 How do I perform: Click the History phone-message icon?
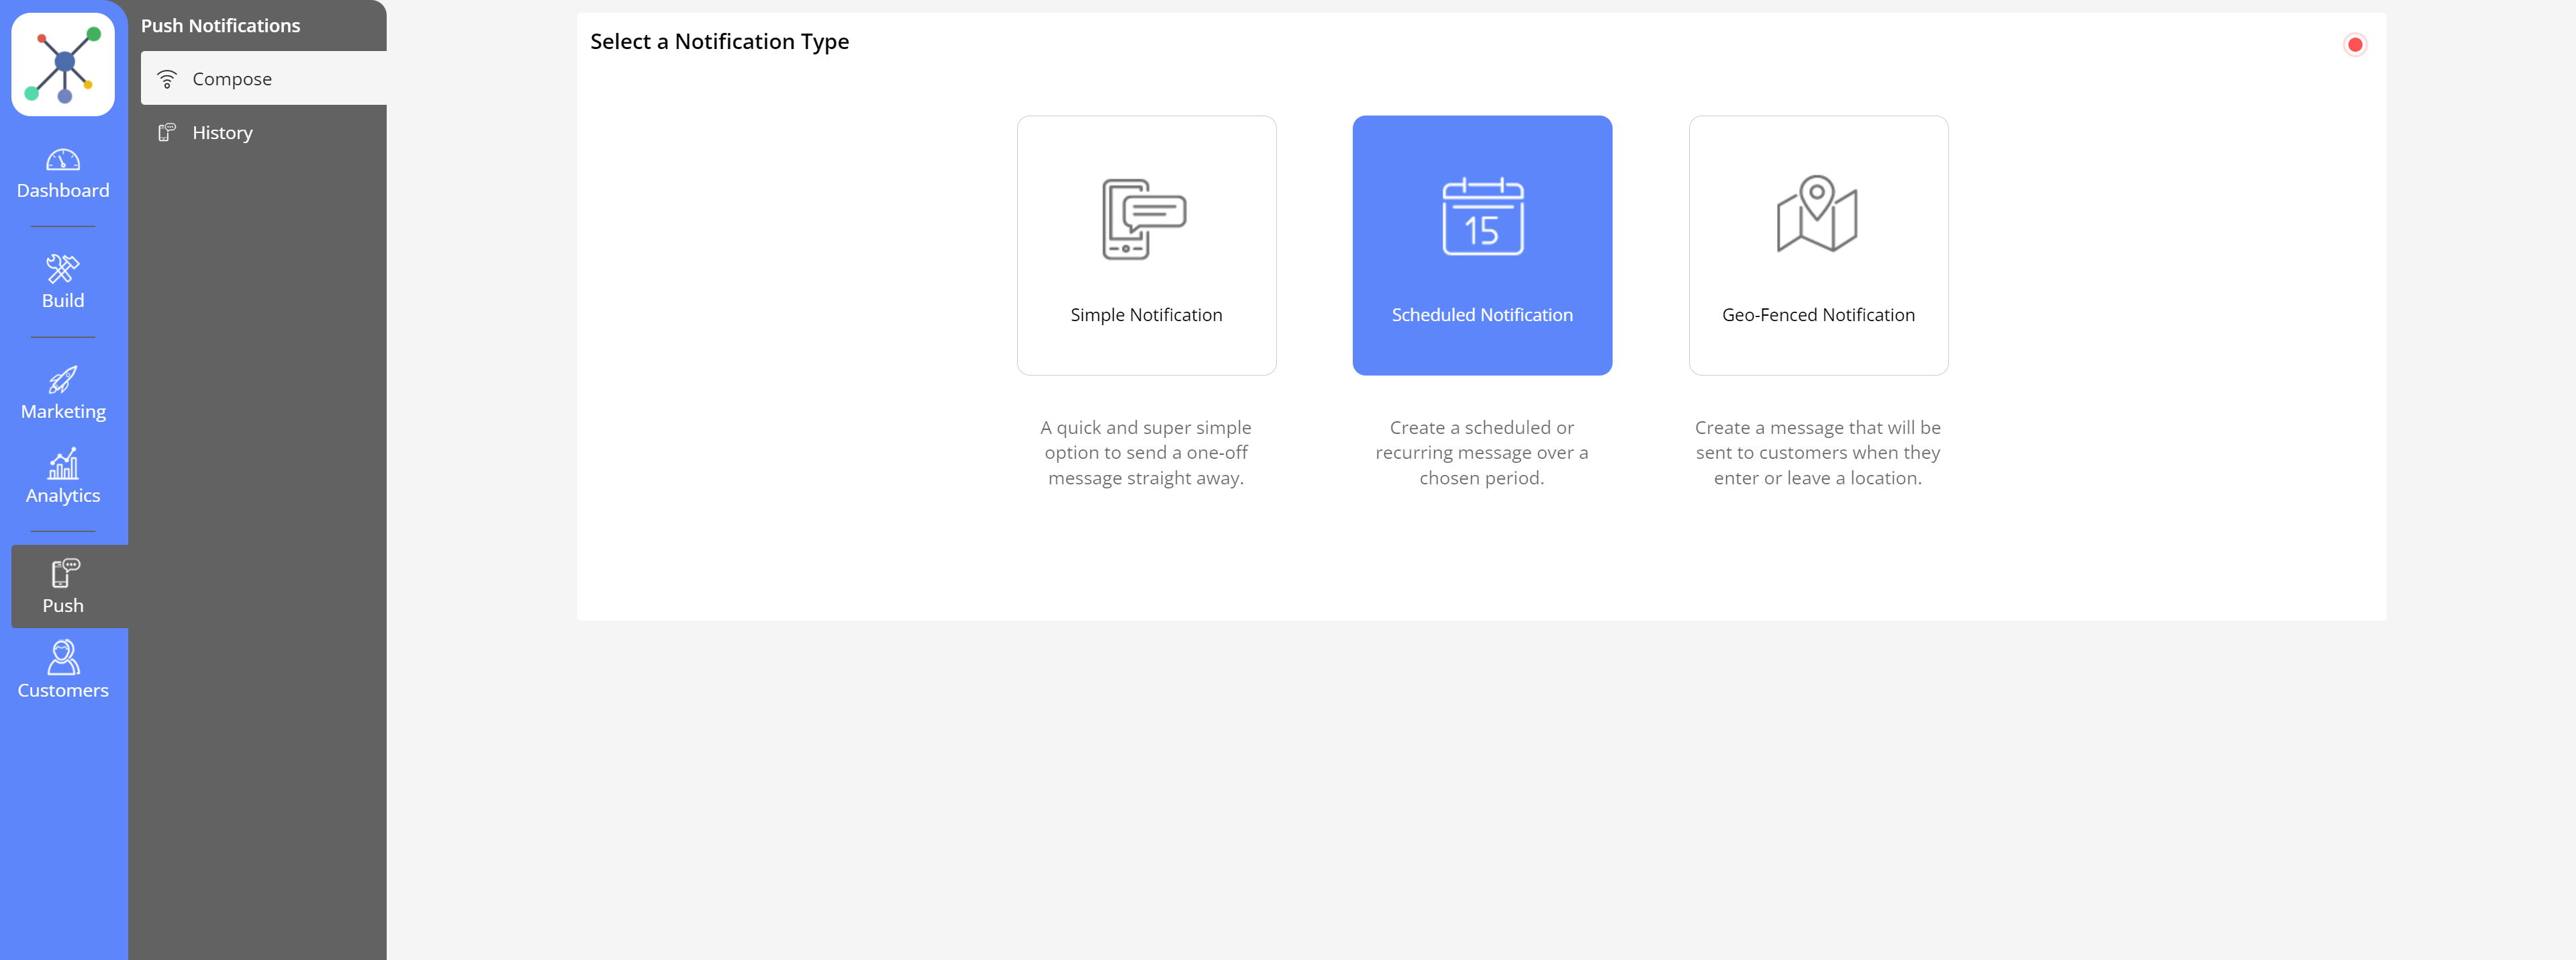click(x=167, y=132)
